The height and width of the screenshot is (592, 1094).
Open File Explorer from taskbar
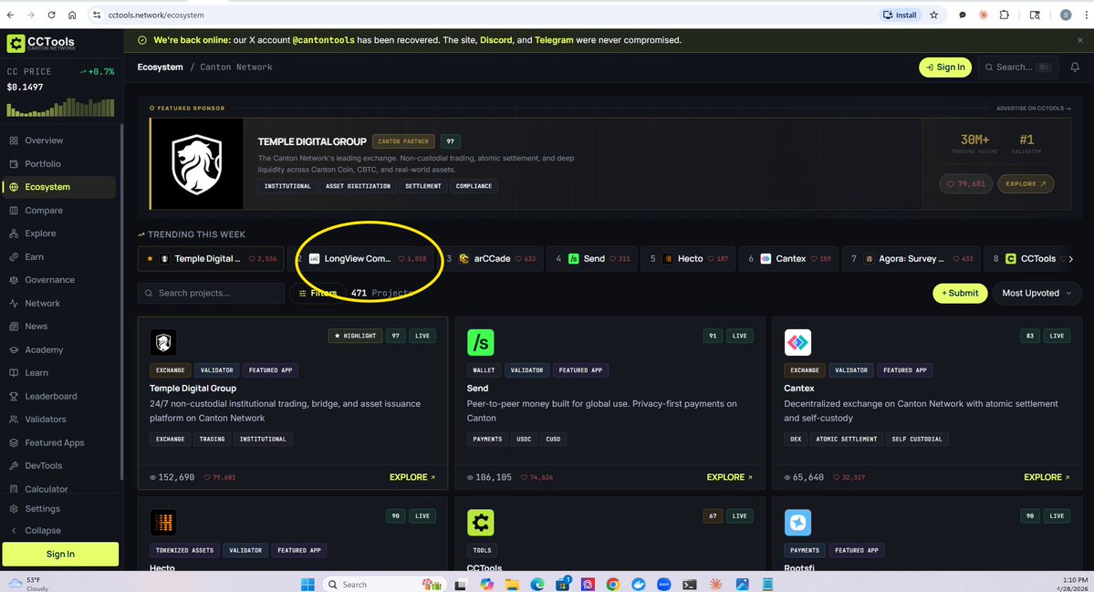(512, 585)
